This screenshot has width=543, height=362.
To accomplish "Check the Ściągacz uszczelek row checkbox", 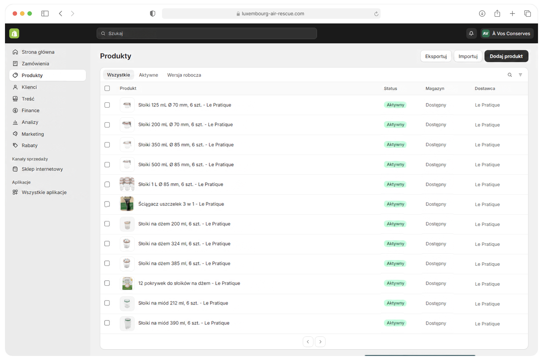I will click(107, 204).
